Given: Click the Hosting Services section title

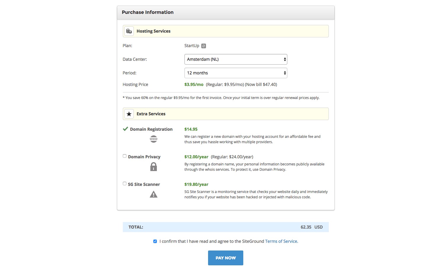Looking at the screenshot, I should click(154, 31).
